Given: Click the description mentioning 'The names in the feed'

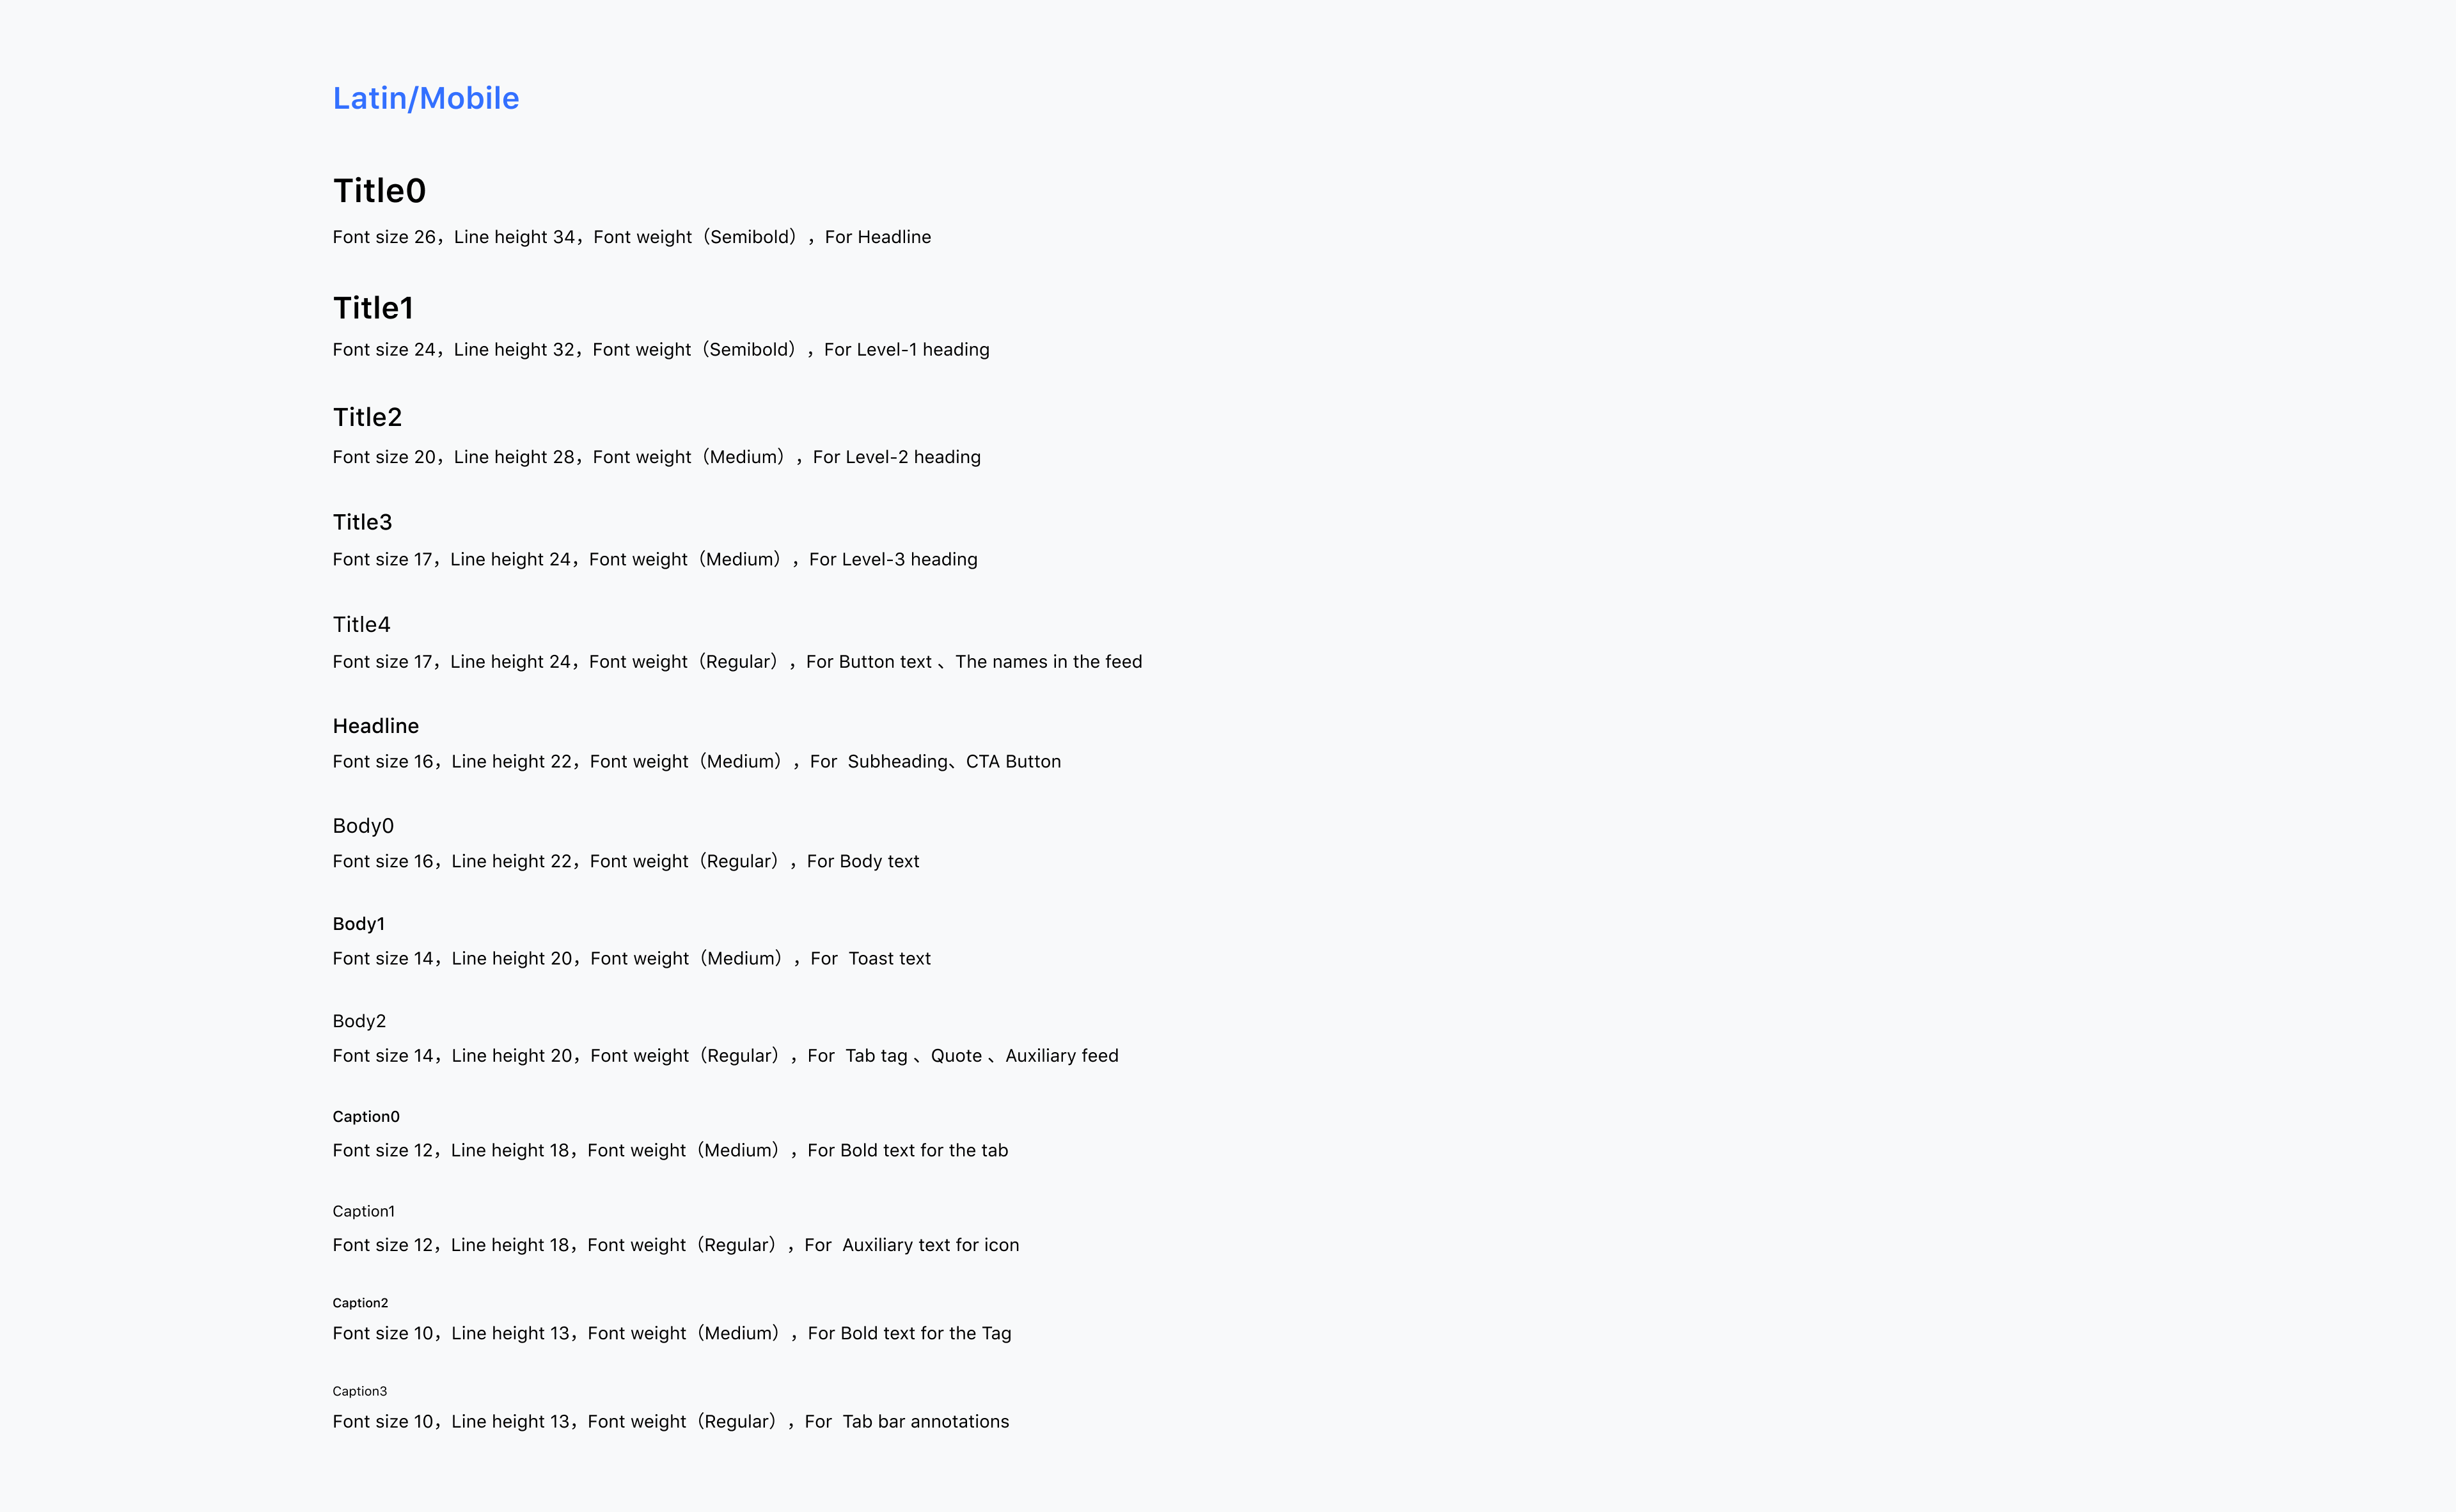Looking at the screenshot, I should pos(737,662).
